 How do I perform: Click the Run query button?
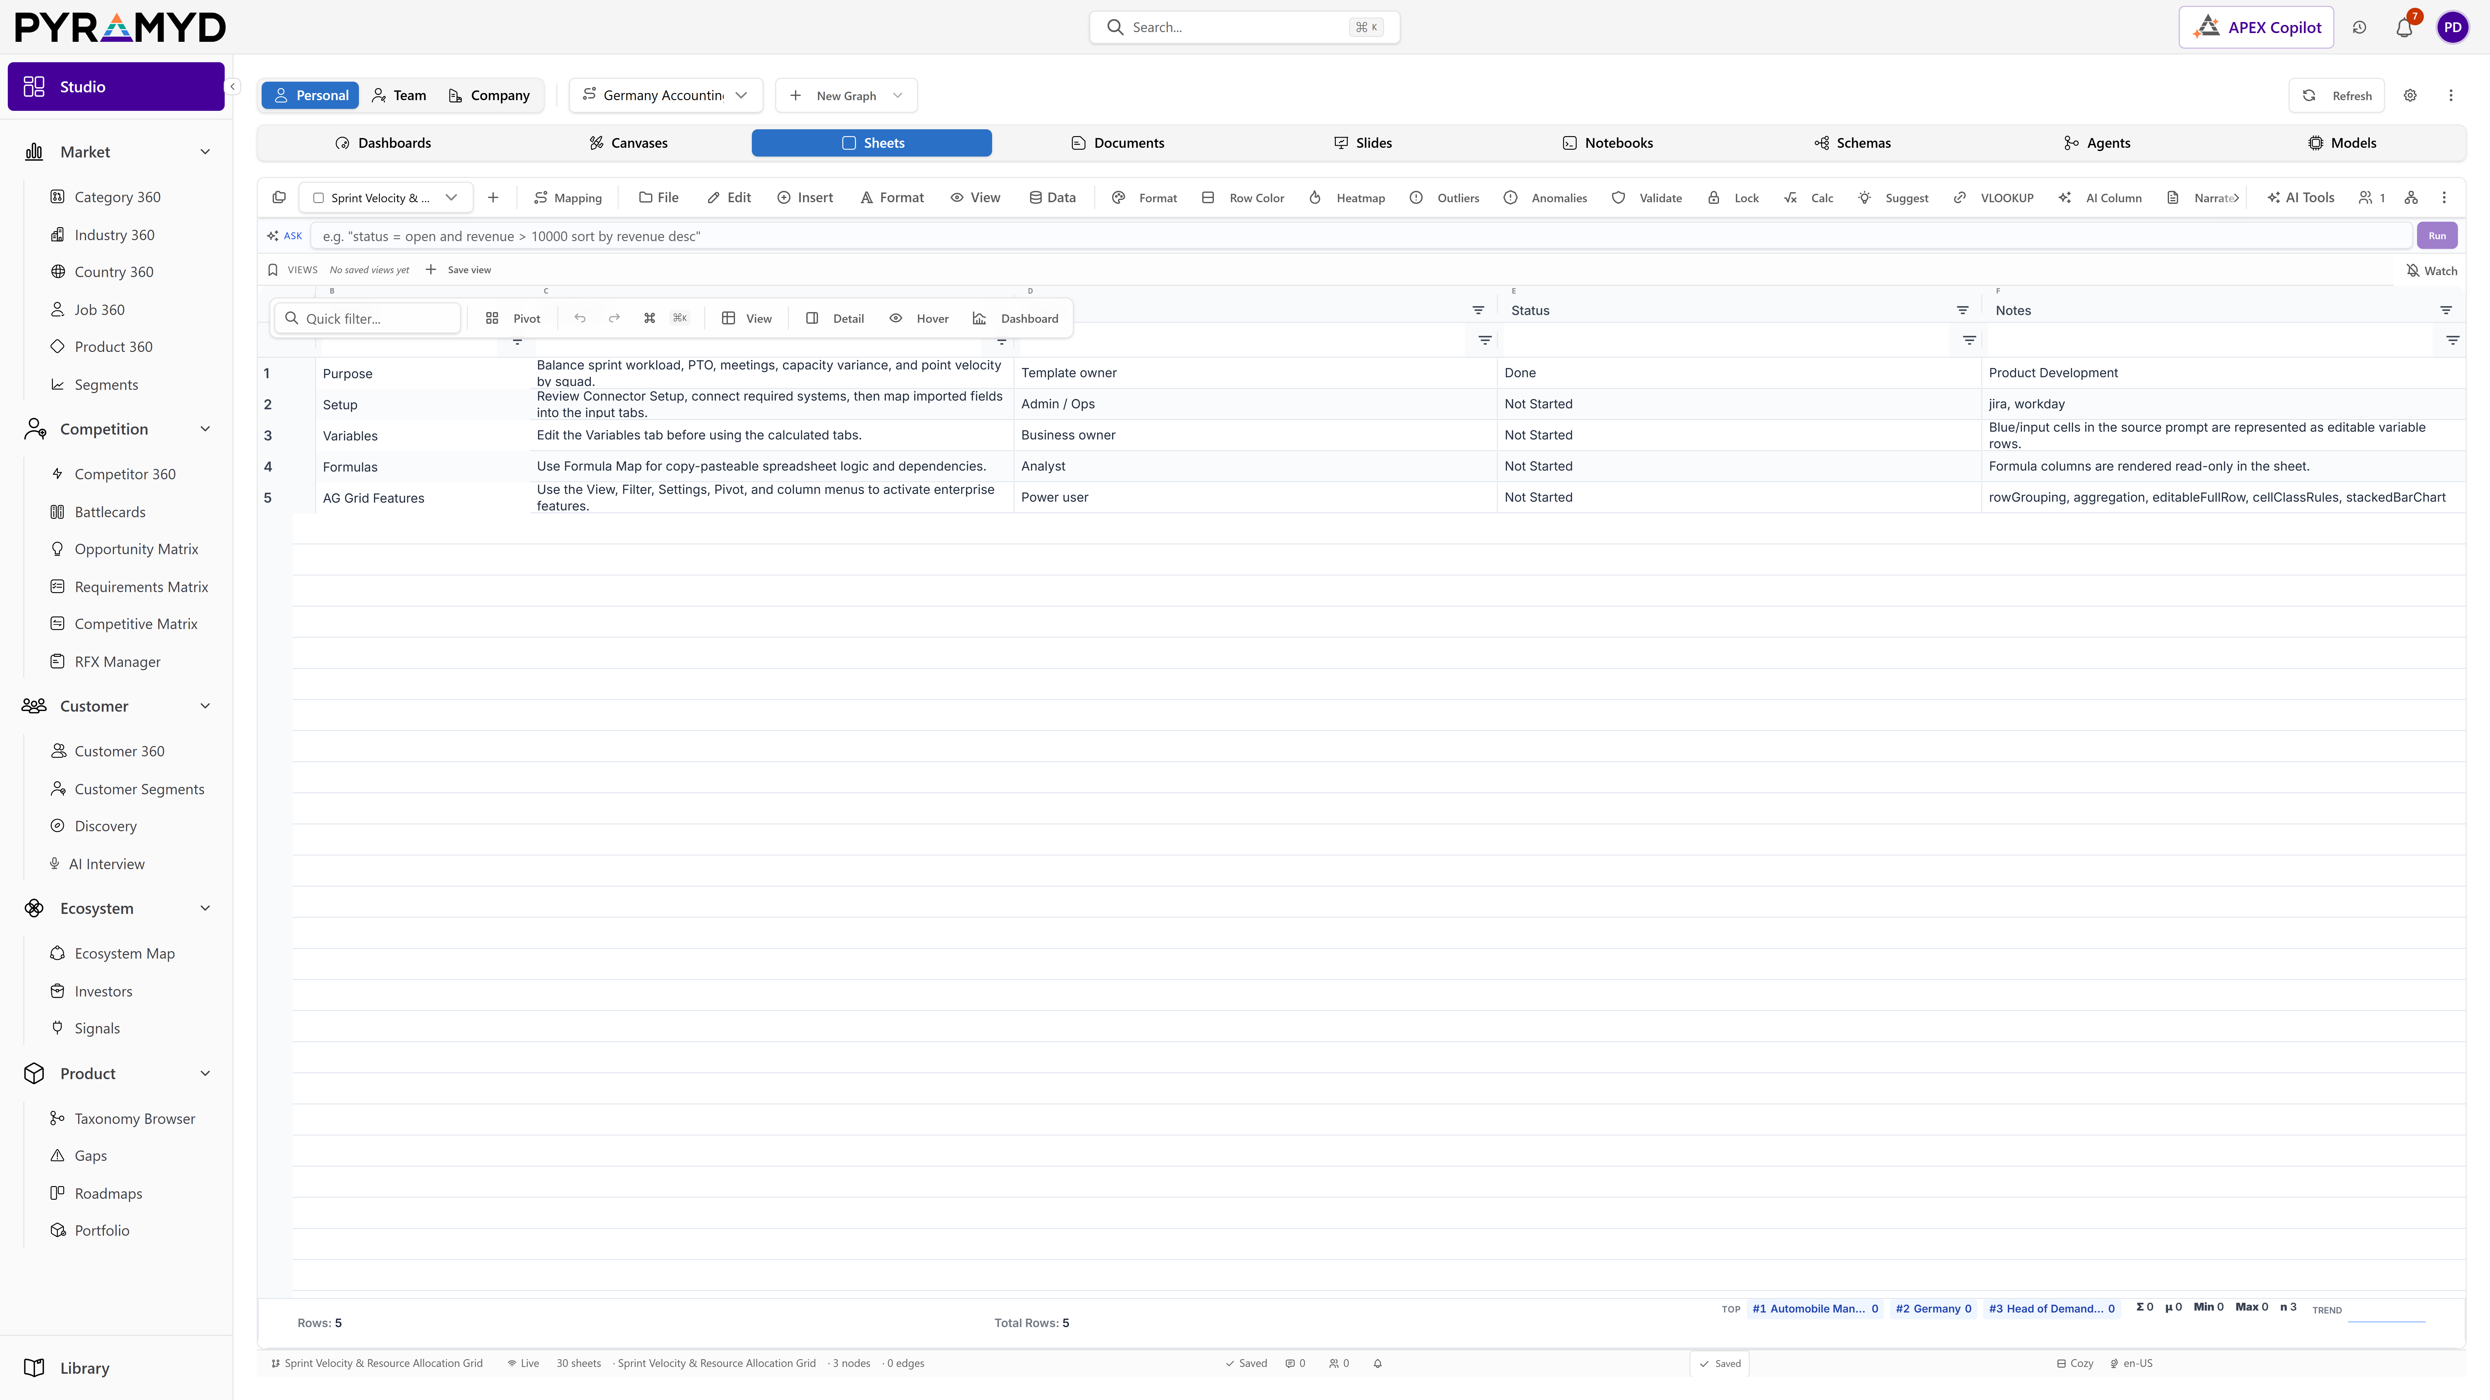[2437, 236]
